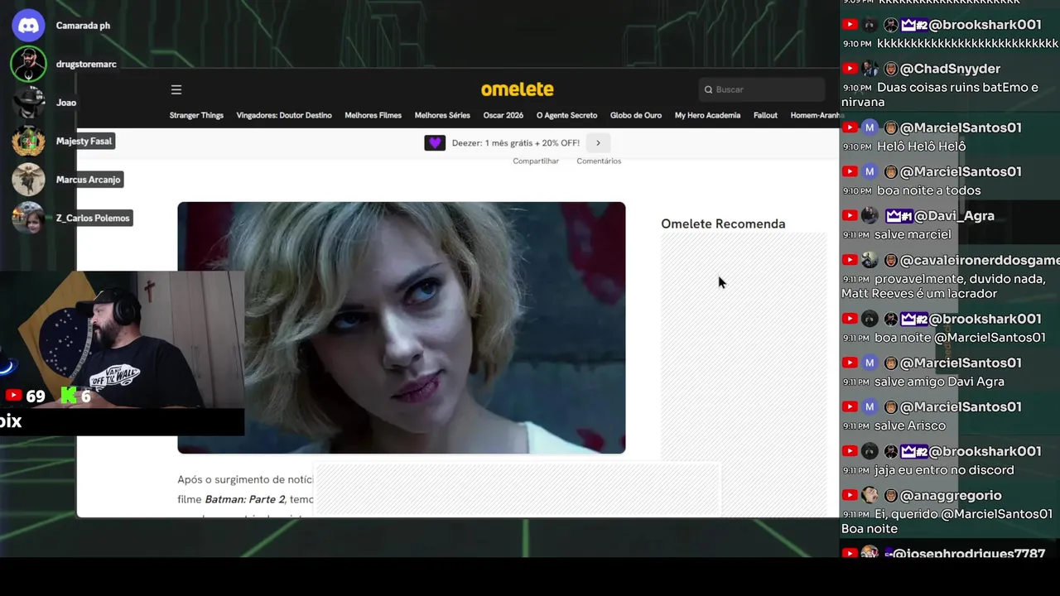Image resolution: width=1060 pixels, height=596 pixels.
Task: Click the Omelete Recomenda heading
Action: tap(723, 223)
